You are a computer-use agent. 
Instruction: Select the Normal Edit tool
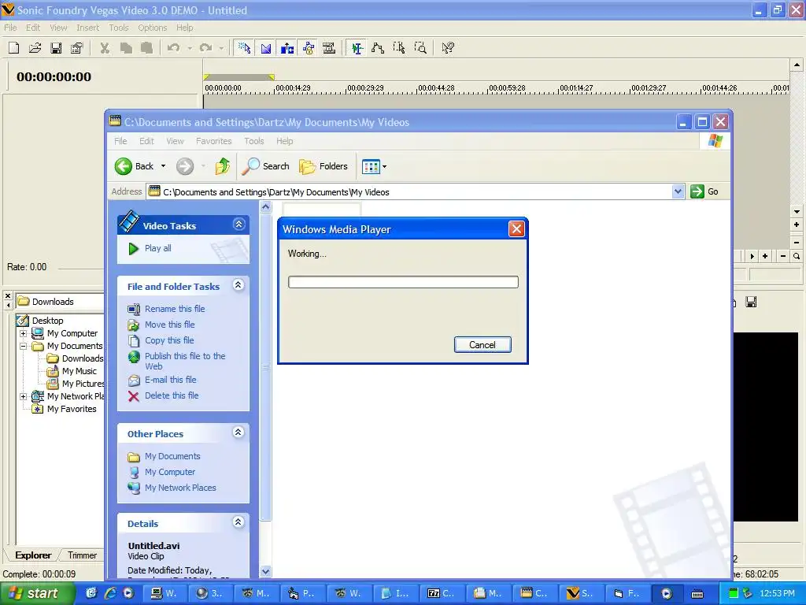click(357, 48)
